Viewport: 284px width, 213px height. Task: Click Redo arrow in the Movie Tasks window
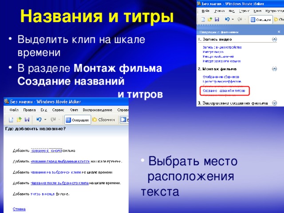pyautogui.click(x=240, y=19)
